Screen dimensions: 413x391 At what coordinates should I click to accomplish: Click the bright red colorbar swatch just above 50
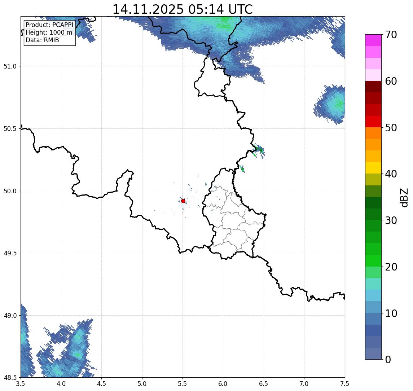[x=373, y=122]
